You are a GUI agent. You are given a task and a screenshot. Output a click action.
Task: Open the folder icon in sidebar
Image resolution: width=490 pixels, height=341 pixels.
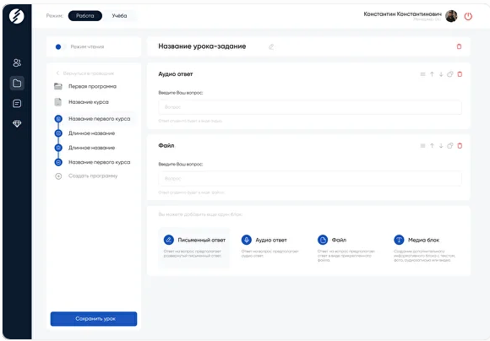(x=17, y=84)
